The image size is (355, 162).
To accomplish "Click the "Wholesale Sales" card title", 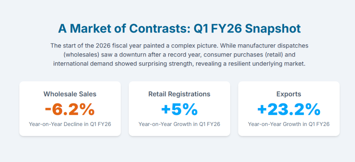I will point(70,94).
